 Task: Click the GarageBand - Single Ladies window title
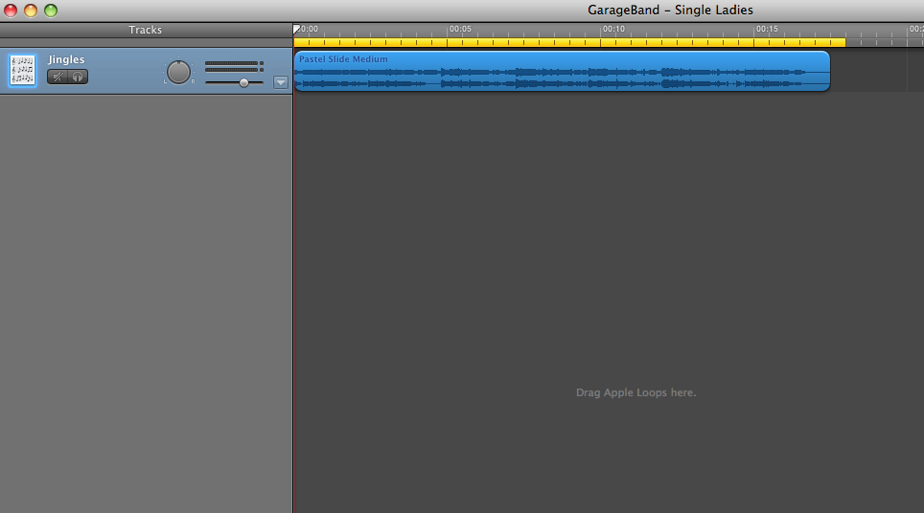click(x=670, y=11)
